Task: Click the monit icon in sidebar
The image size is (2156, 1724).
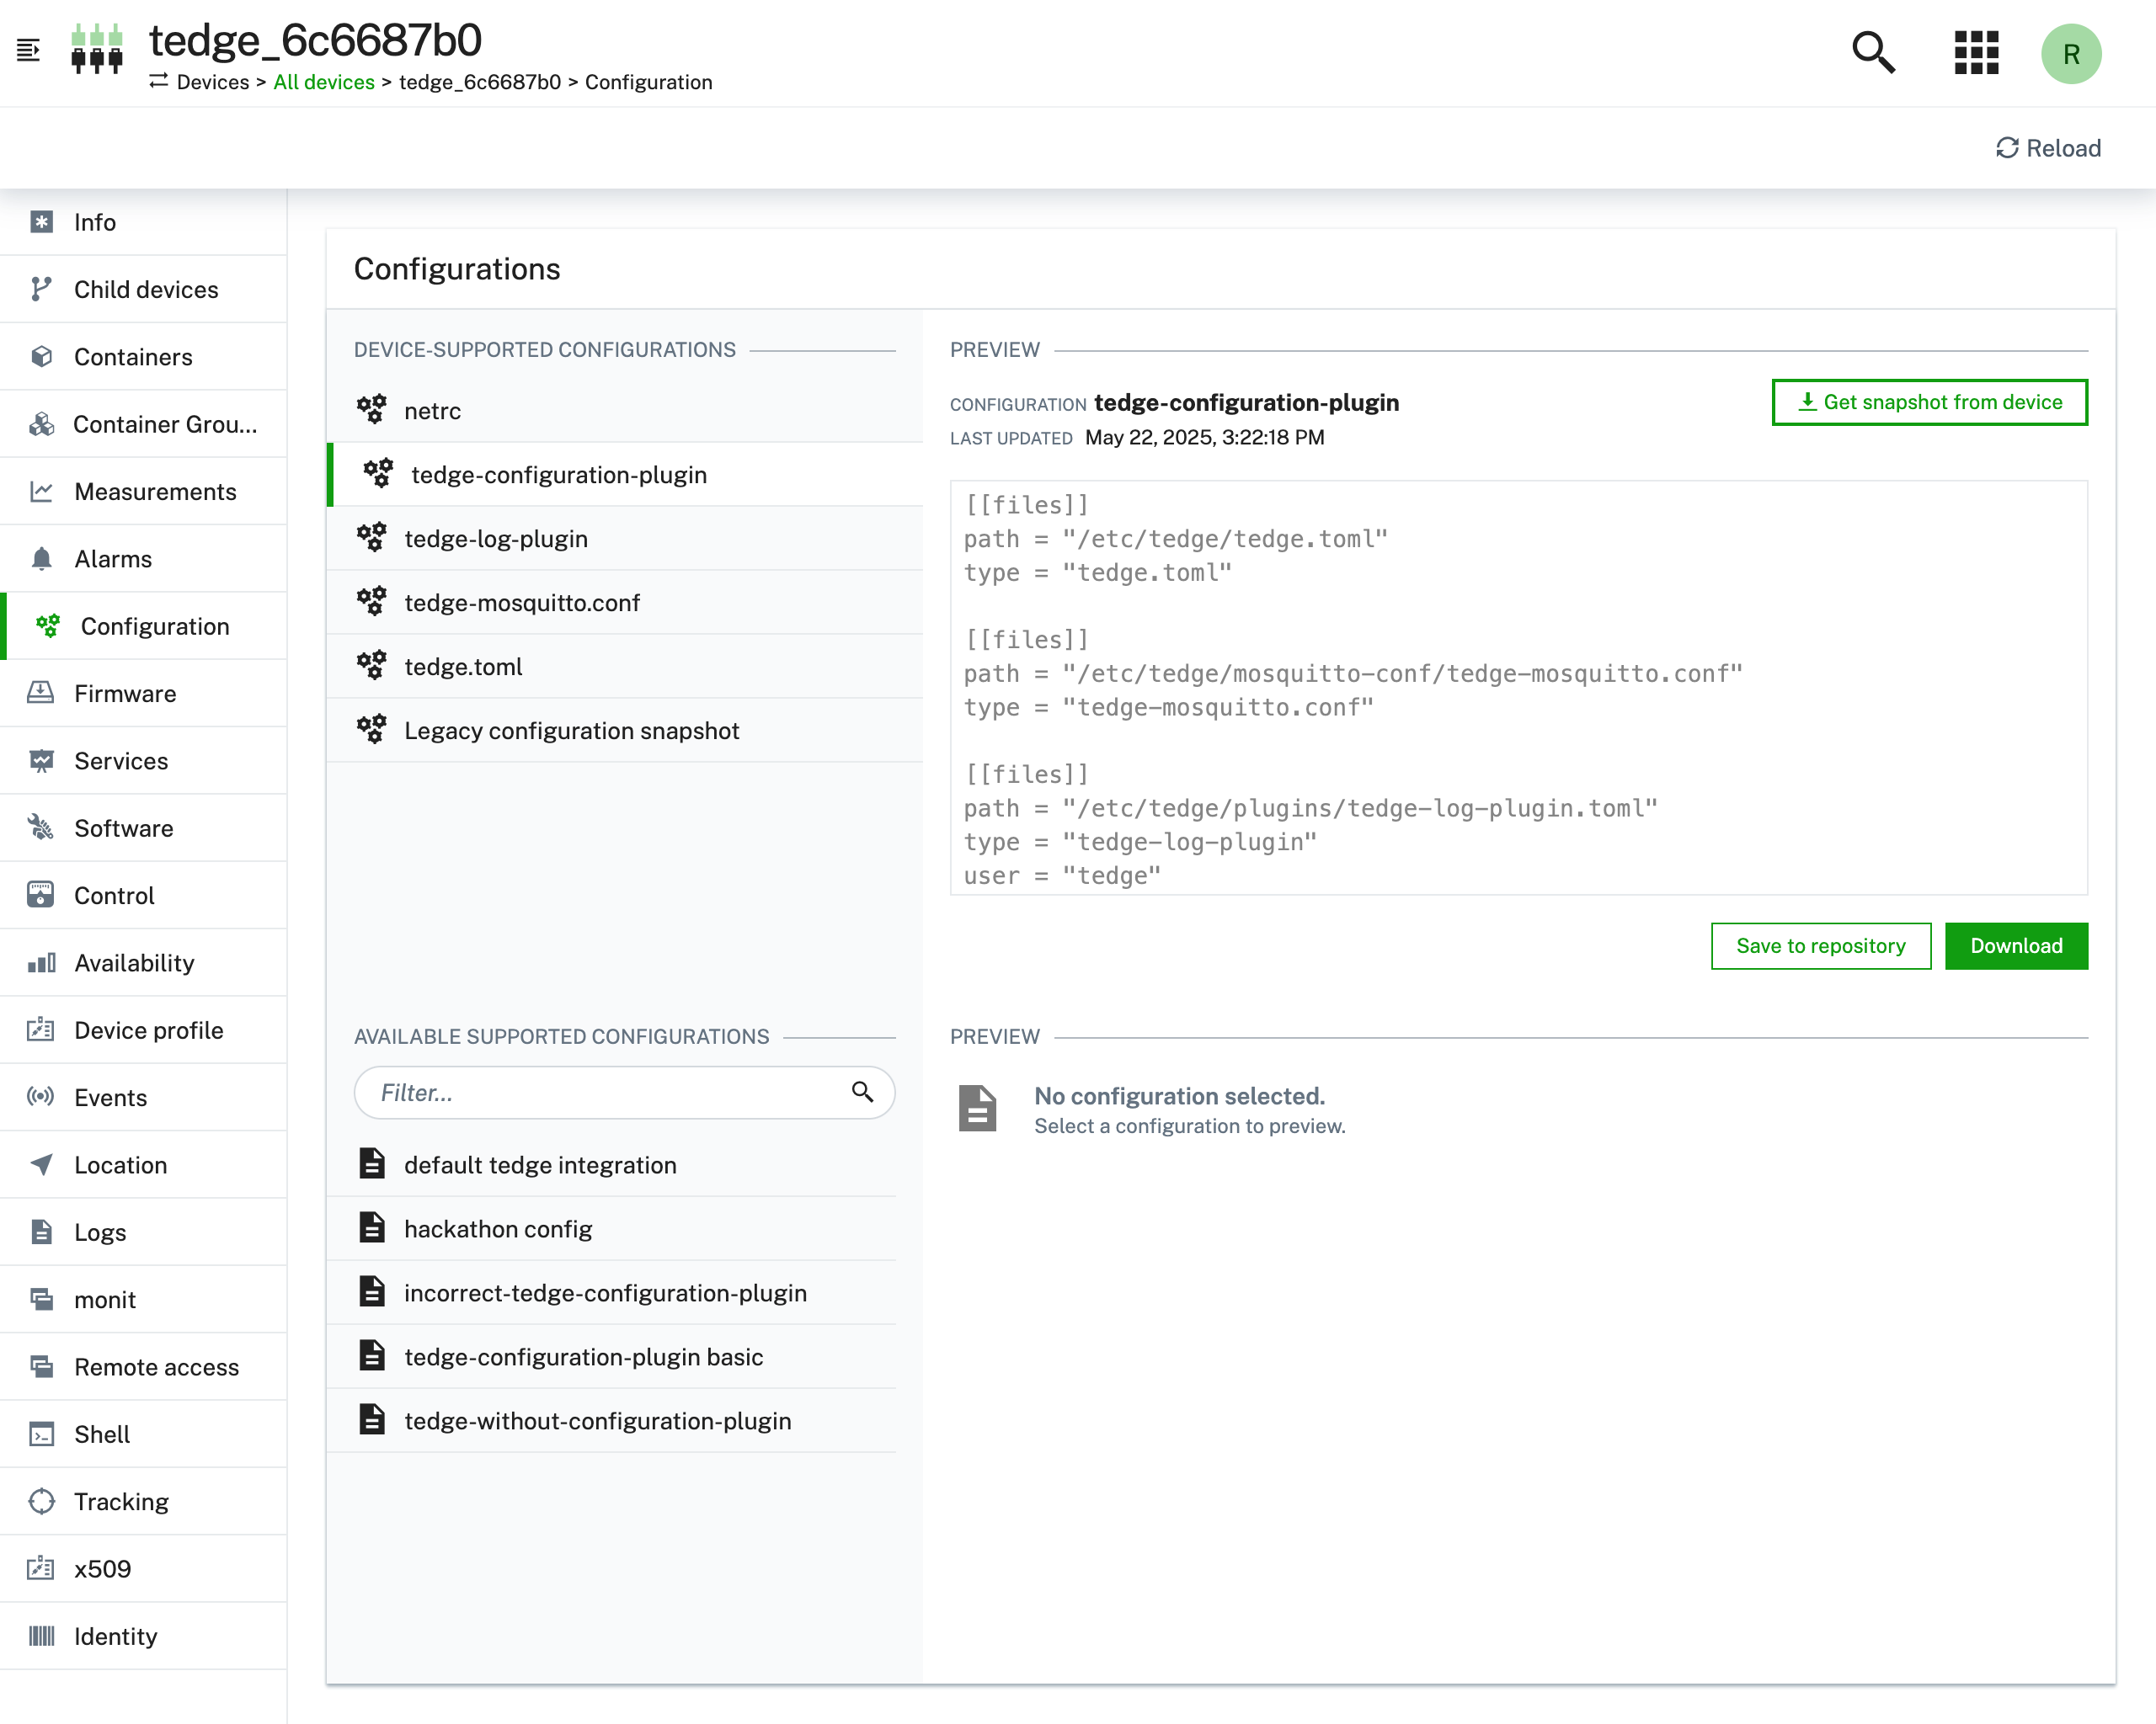Action: [41, 1299]
